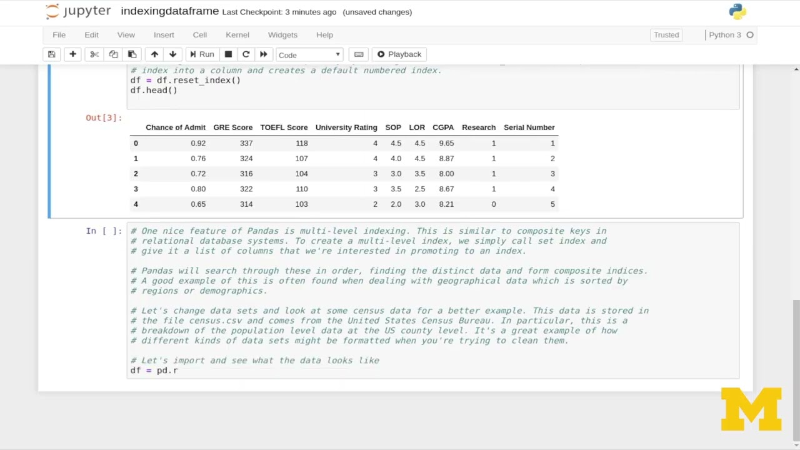The width and height of the screenshot is (800, 450).
Task: Open the cell type Code dropdown
Action: click(x=309, y=55)
